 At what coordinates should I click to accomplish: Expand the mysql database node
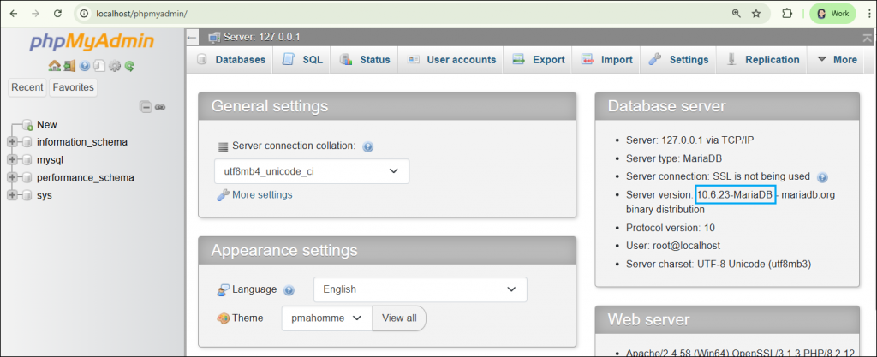tap(12, 160)
